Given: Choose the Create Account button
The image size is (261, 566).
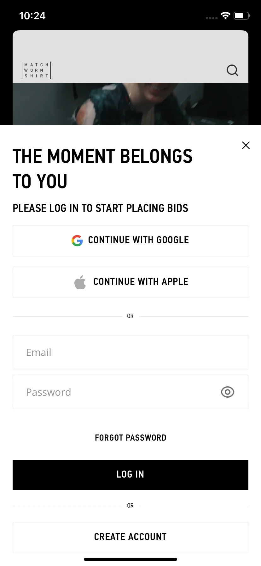Looking at the screenshot, I should [130, 538].
